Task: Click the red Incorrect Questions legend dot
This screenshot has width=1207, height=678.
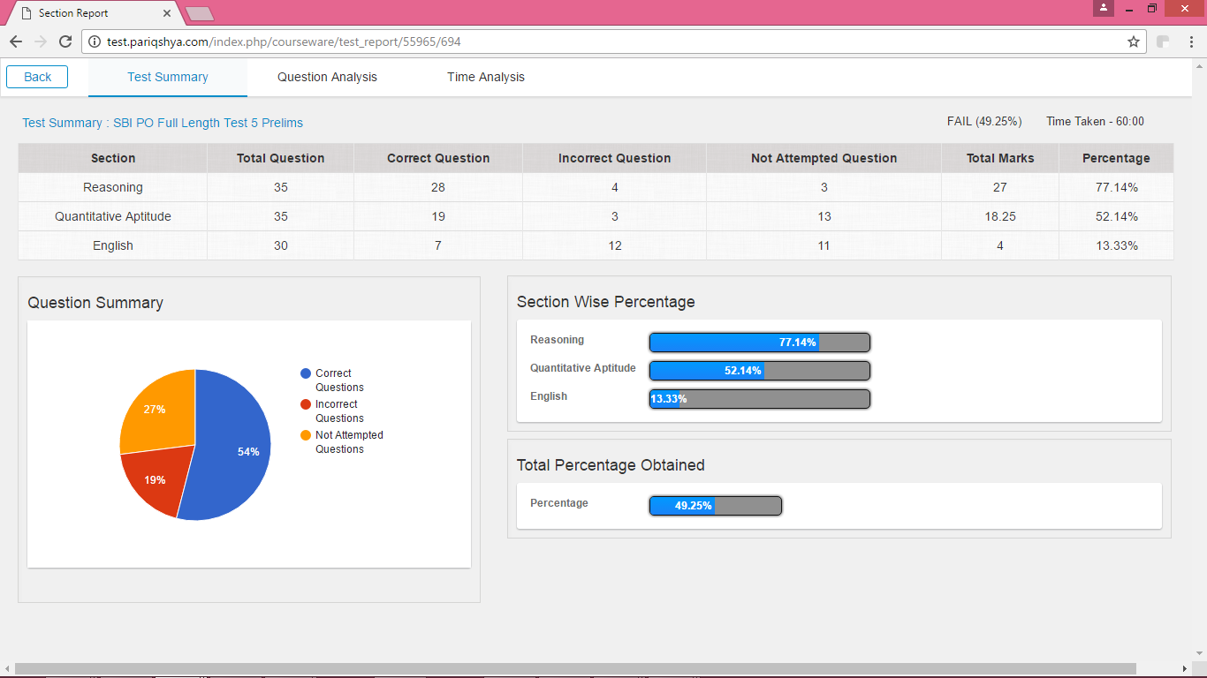Action: tap(306, 404)
